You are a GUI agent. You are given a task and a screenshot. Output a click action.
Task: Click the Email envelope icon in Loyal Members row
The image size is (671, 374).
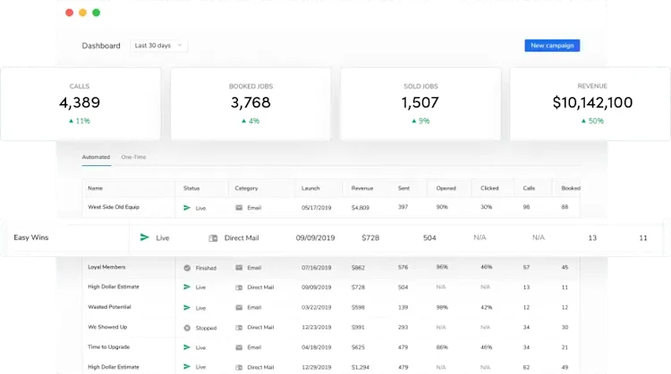239,268
